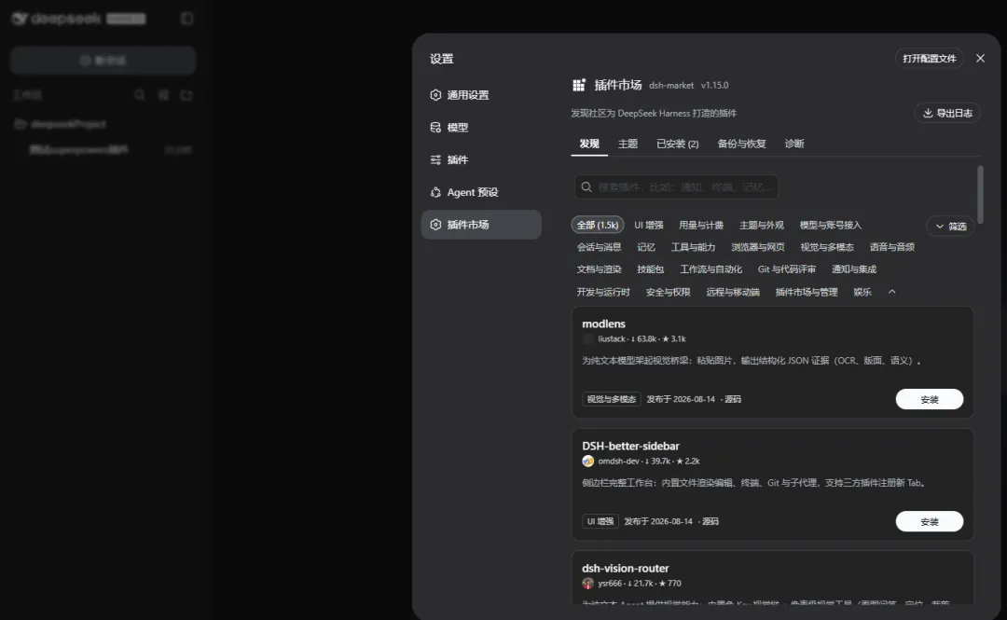The height and width of the screenshot is (620, 1007).
Task: Select the 全部 (1.5k) category chip
Action: tap(598, 225)
